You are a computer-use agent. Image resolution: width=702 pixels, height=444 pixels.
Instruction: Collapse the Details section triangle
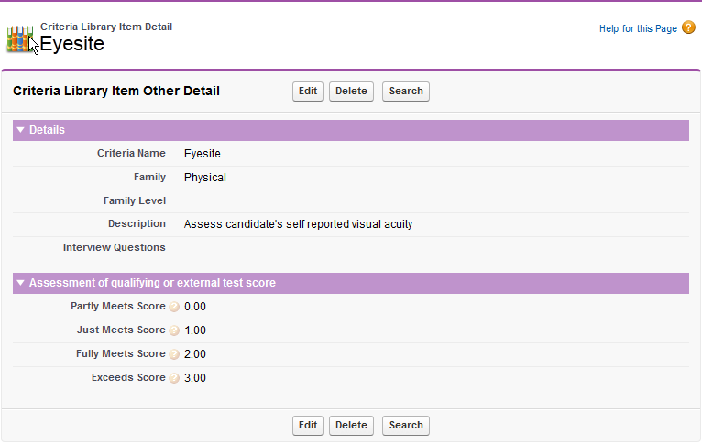click(21, 130)
